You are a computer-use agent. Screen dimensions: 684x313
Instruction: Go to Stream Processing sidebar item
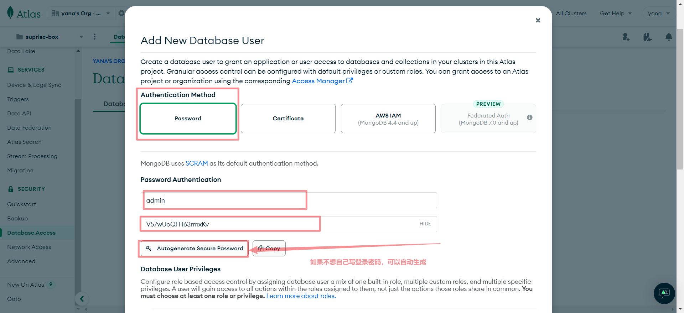32,156
